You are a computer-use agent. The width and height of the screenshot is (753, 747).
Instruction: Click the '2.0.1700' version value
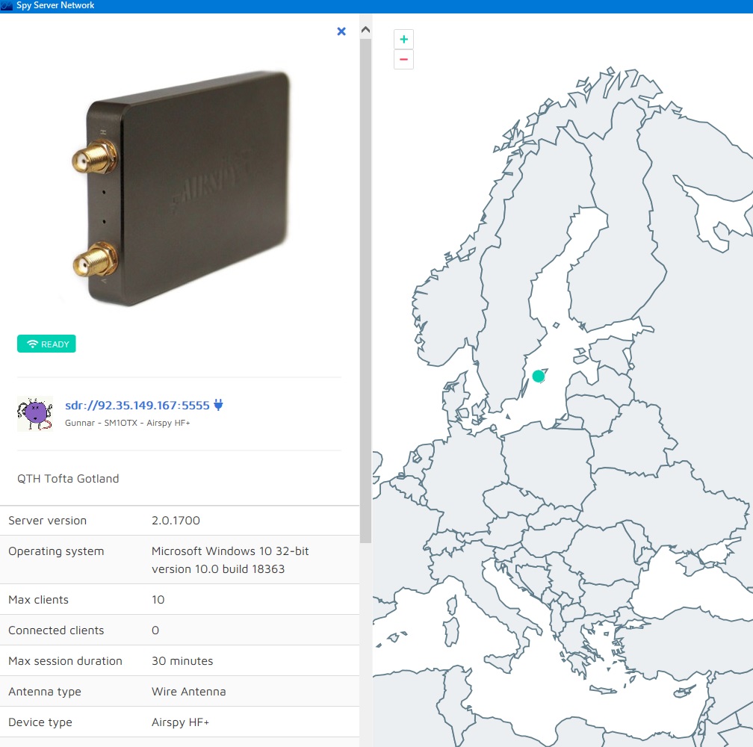176,521
